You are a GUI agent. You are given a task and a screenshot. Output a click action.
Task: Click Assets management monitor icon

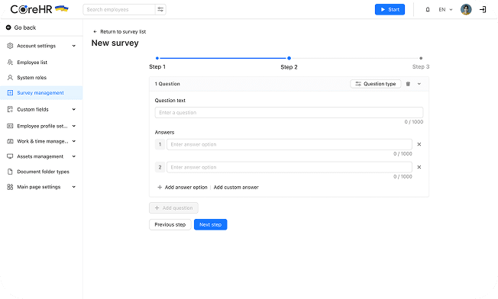(10, 156)
